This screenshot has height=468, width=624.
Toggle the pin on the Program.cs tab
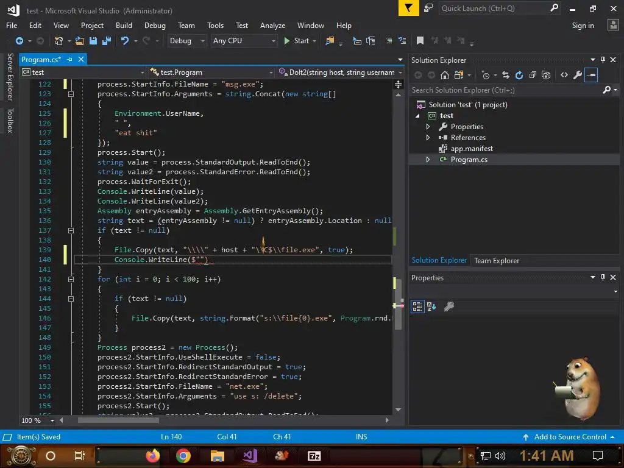click(70, 59)
